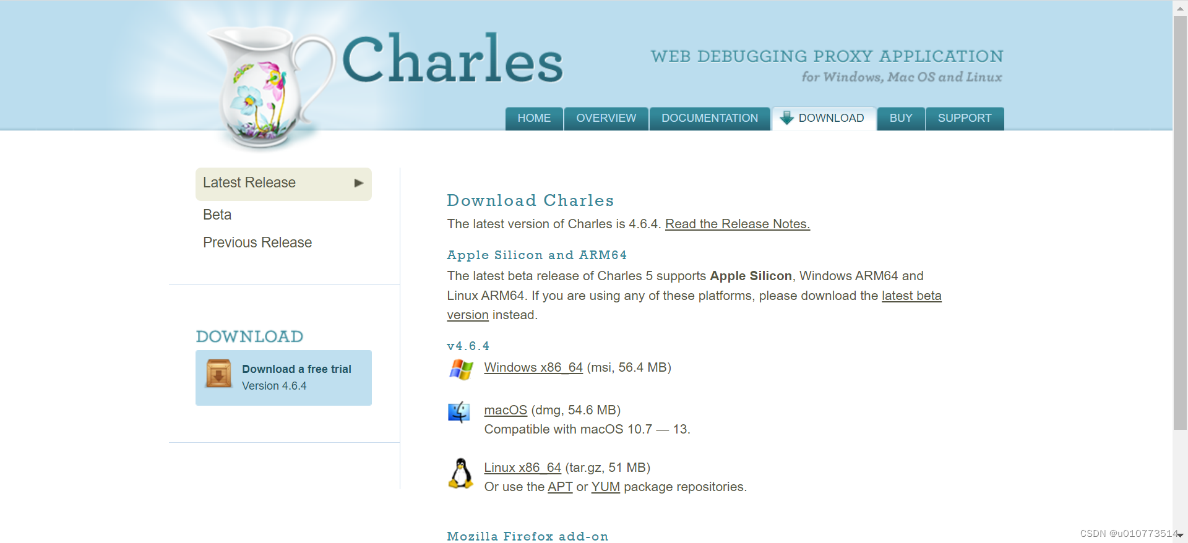
Task: Open the OVERVIEW tab
Action: click(606, 119)
